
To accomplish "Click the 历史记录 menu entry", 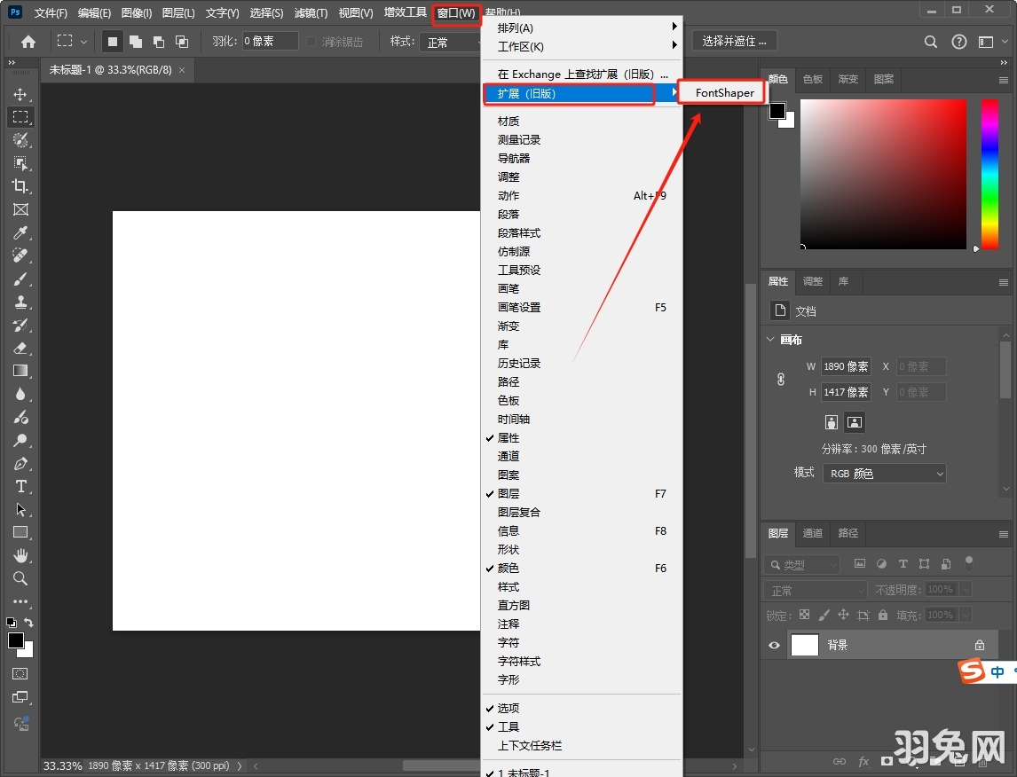I will 520,362.
